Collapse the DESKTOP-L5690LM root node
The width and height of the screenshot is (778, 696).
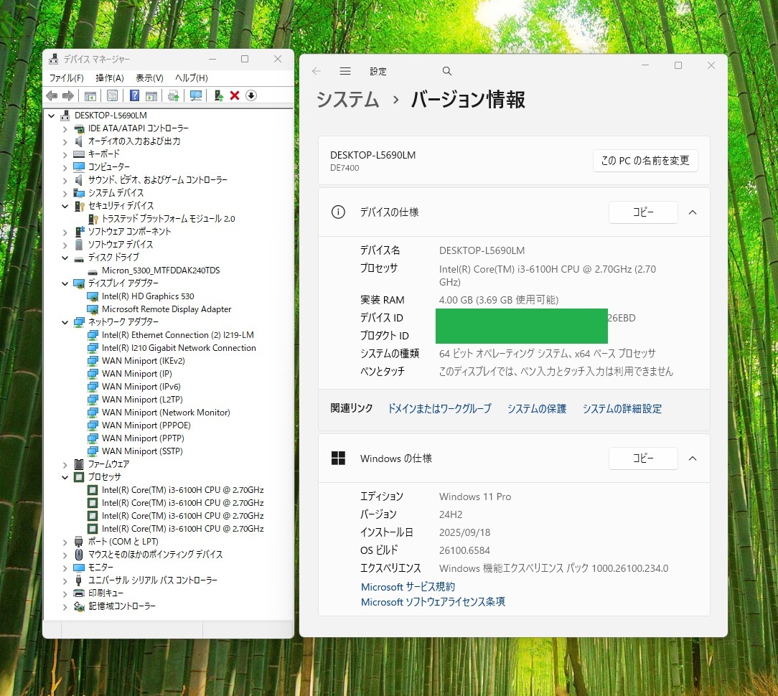[52, 116]
